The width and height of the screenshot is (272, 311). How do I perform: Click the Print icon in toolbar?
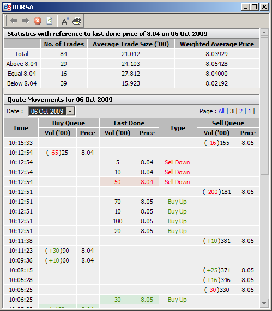point(77,21)
